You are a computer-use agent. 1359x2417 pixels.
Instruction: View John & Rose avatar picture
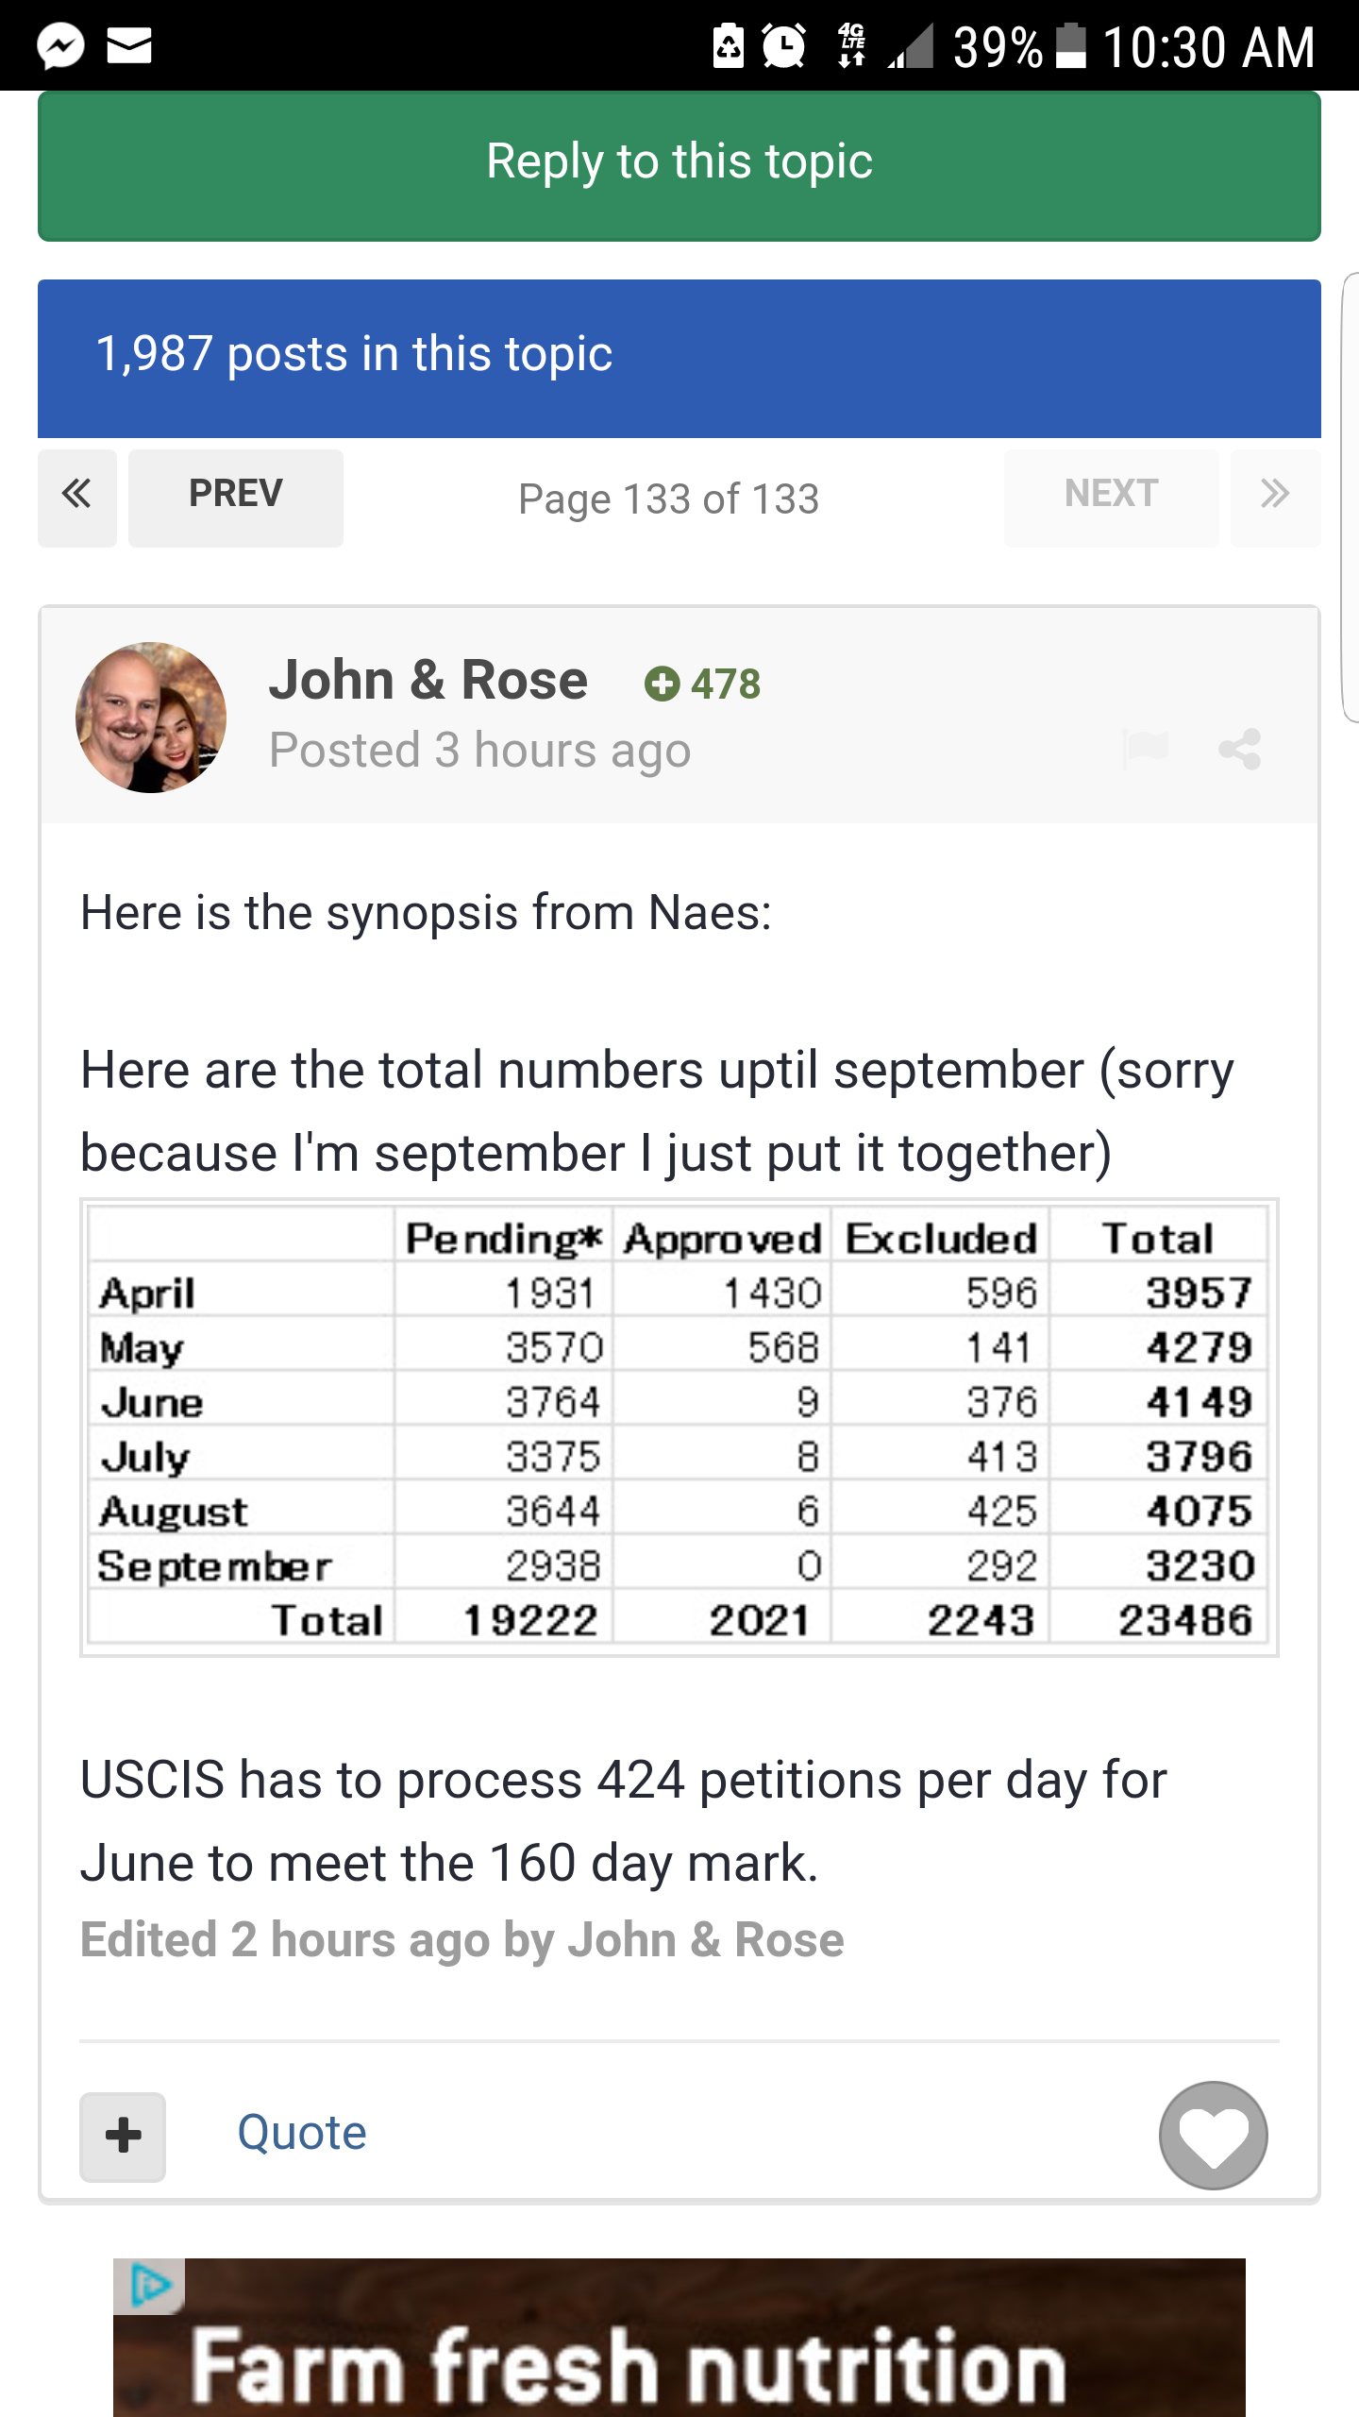pos(151,718)
